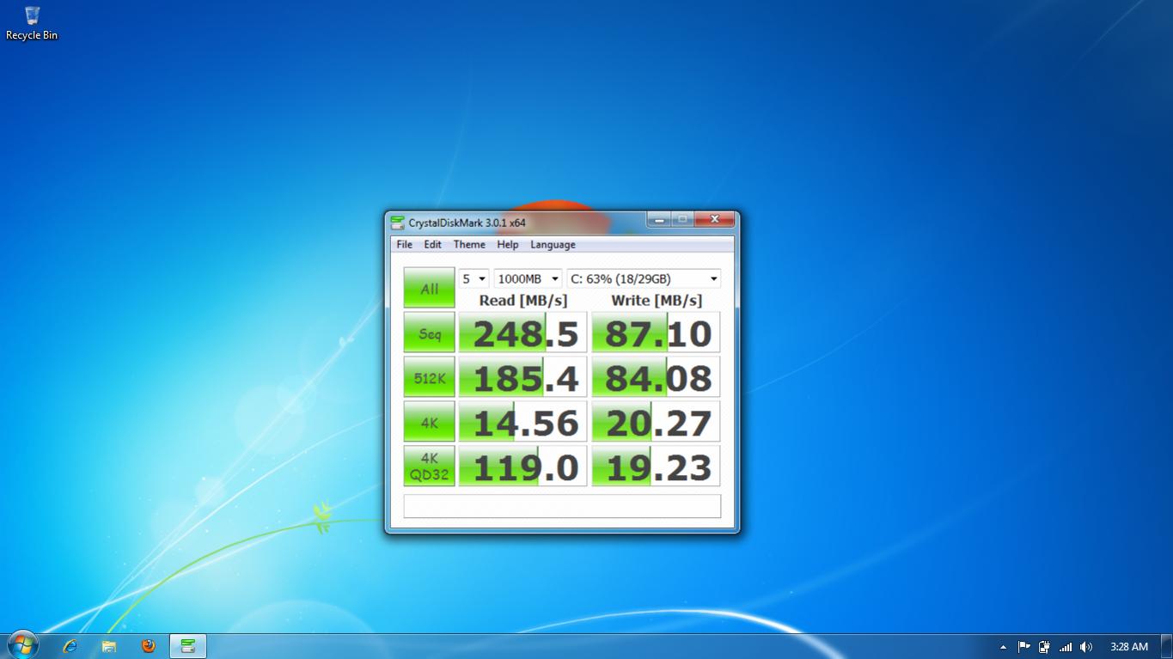Click the Write [MB/s] column header

coord(657,300)
